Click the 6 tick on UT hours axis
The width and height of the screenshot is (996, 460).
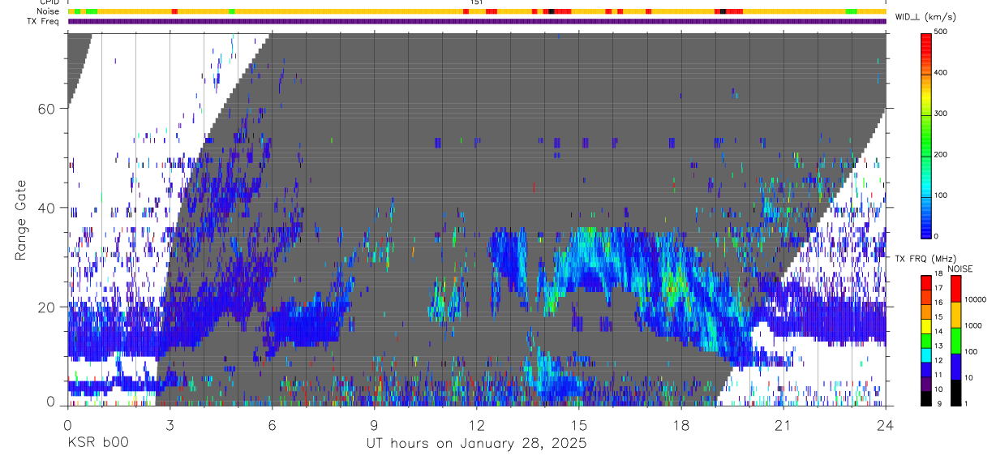click(272, 425)
